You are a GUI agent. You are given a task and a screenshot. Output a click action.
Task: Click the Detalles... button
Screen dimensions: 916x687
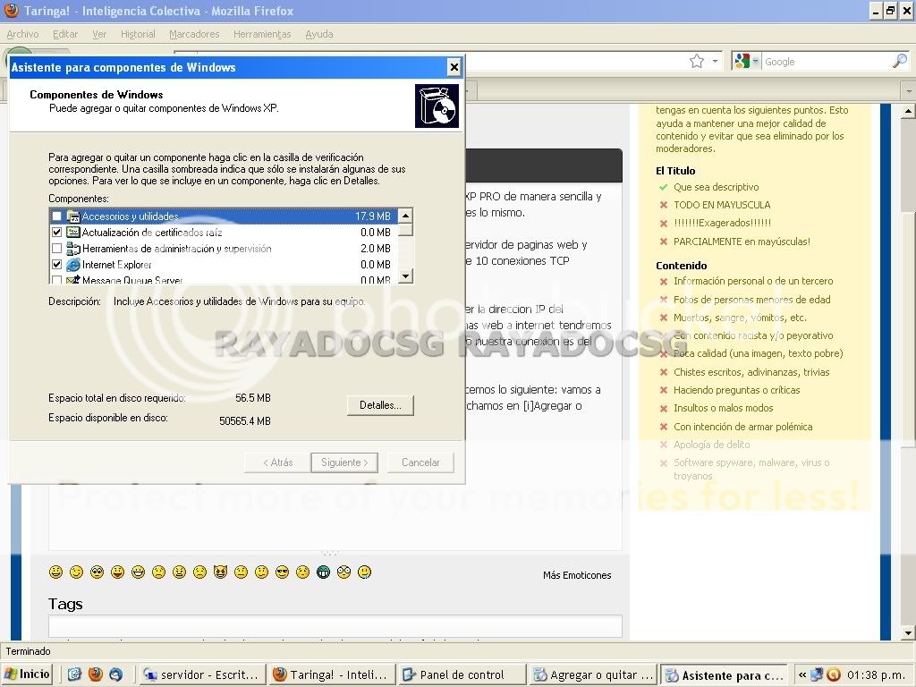pyautogui.click(x=380, y=405)
